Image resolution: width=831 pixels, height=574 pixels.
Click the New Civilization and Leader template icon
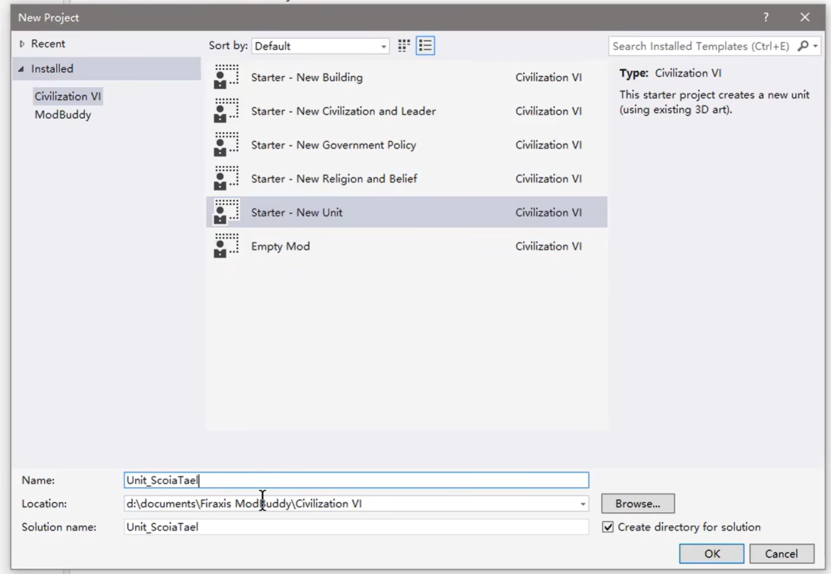[226, 111]
